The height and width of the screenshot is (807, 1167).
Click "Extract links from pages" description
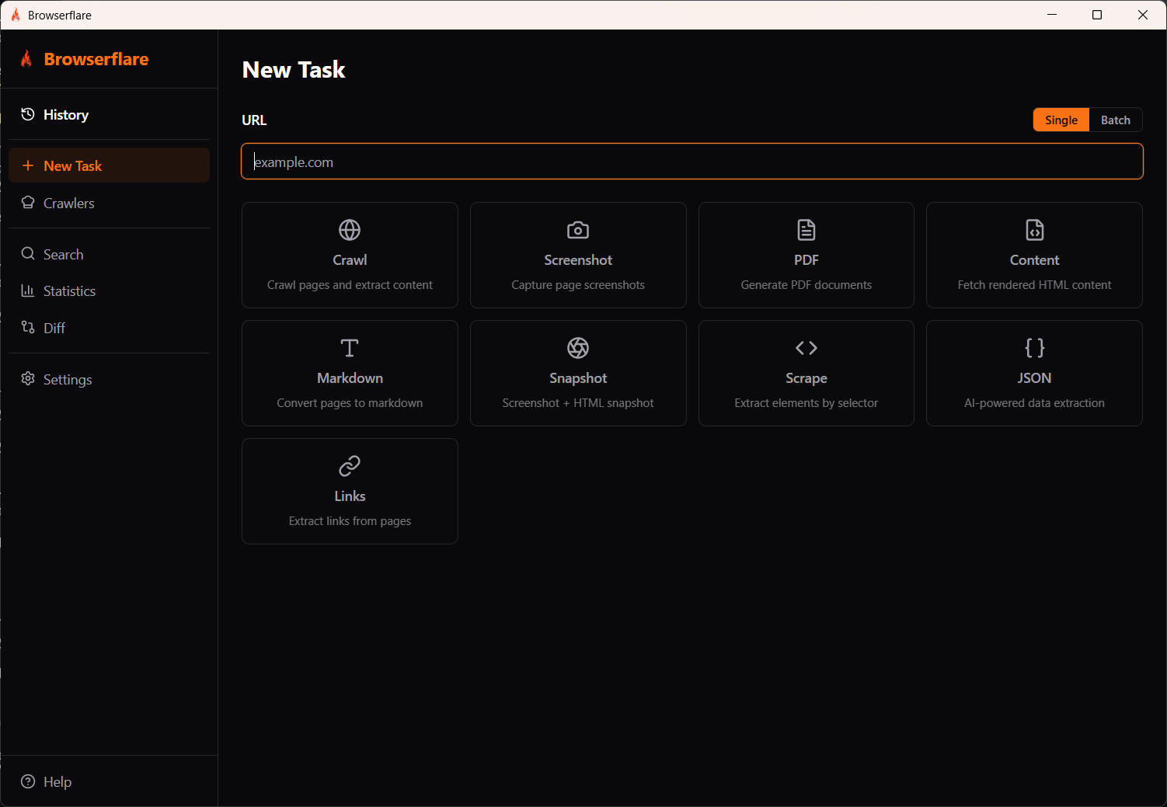[350, 521]
